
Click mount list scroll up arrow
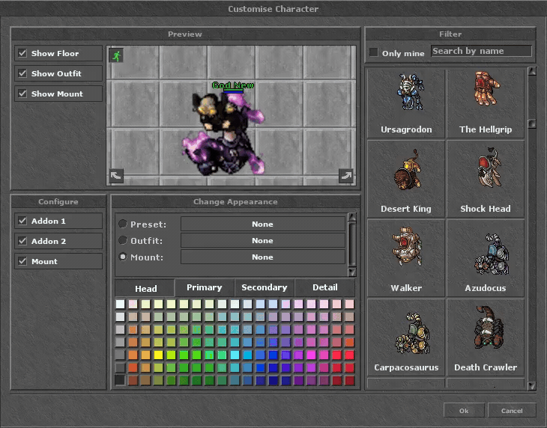coord(532,71)
